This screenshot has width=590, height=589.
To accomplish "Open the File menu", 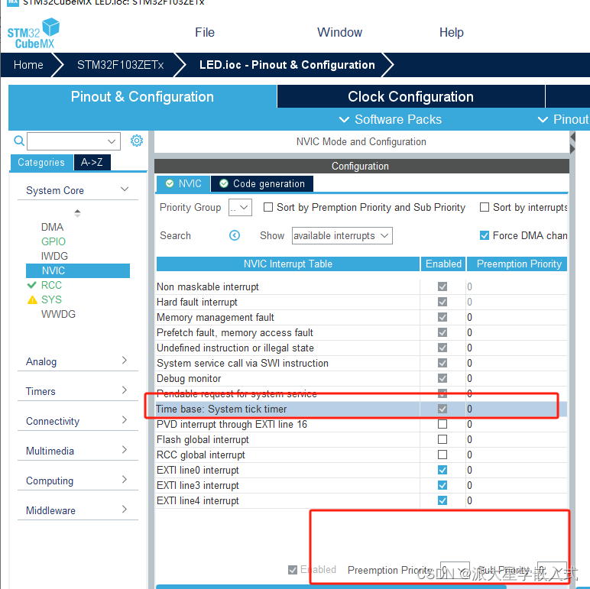I will click(x=205, y=32).
